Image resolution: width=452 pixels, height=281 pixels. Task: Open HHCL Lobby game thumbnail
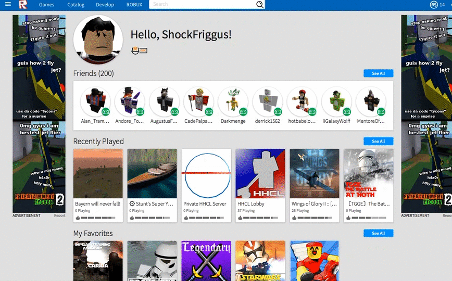(260, 173)
